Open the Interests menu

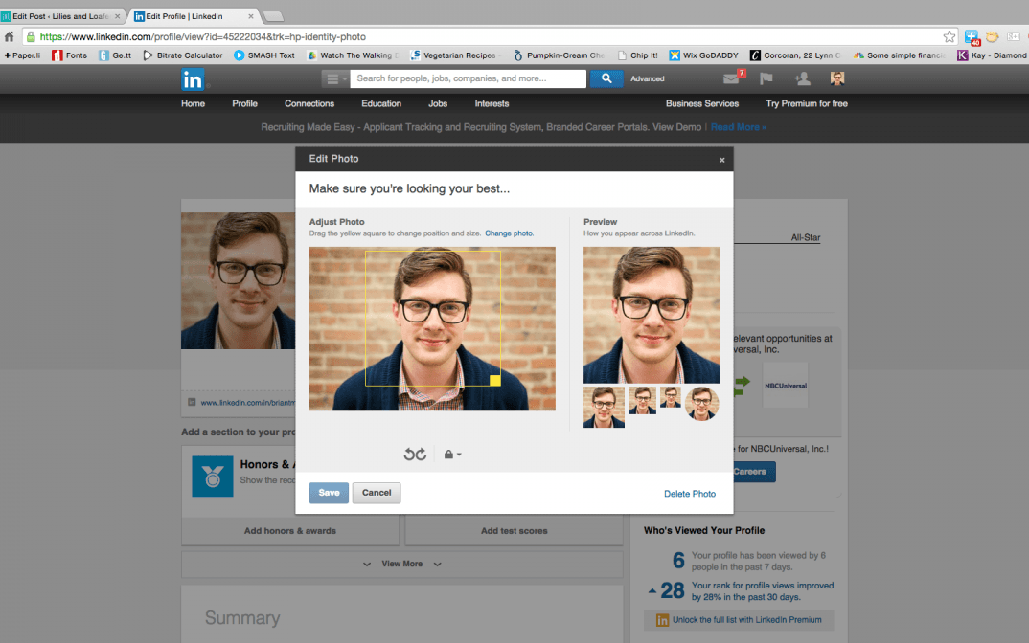tap(492, 103)
